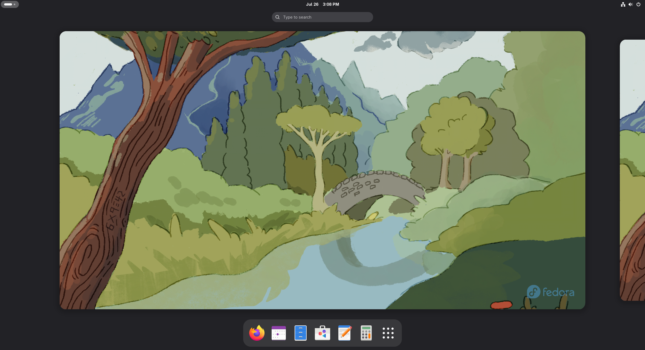
Task: Click the volume speaker icon
Action: (x=631, y=4)
